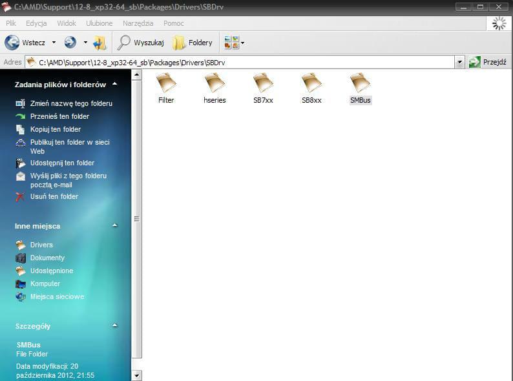The height and width of the screenshot is (381, 513).
Task: Collapse the Zadania plików i folderów section
Action: 114,84
